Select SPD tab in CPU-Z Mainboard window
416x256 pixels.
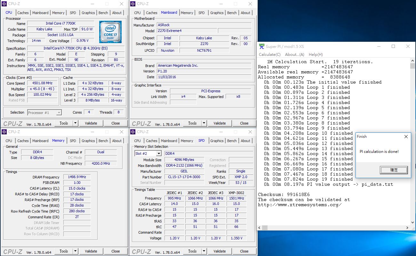[x=202, y=13]
